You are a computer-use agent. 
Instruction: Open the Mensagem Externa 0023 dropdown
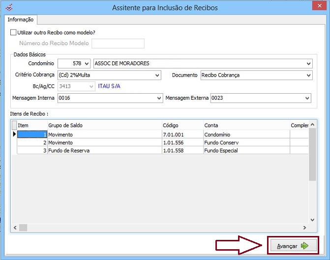click(x=307, y=98)
